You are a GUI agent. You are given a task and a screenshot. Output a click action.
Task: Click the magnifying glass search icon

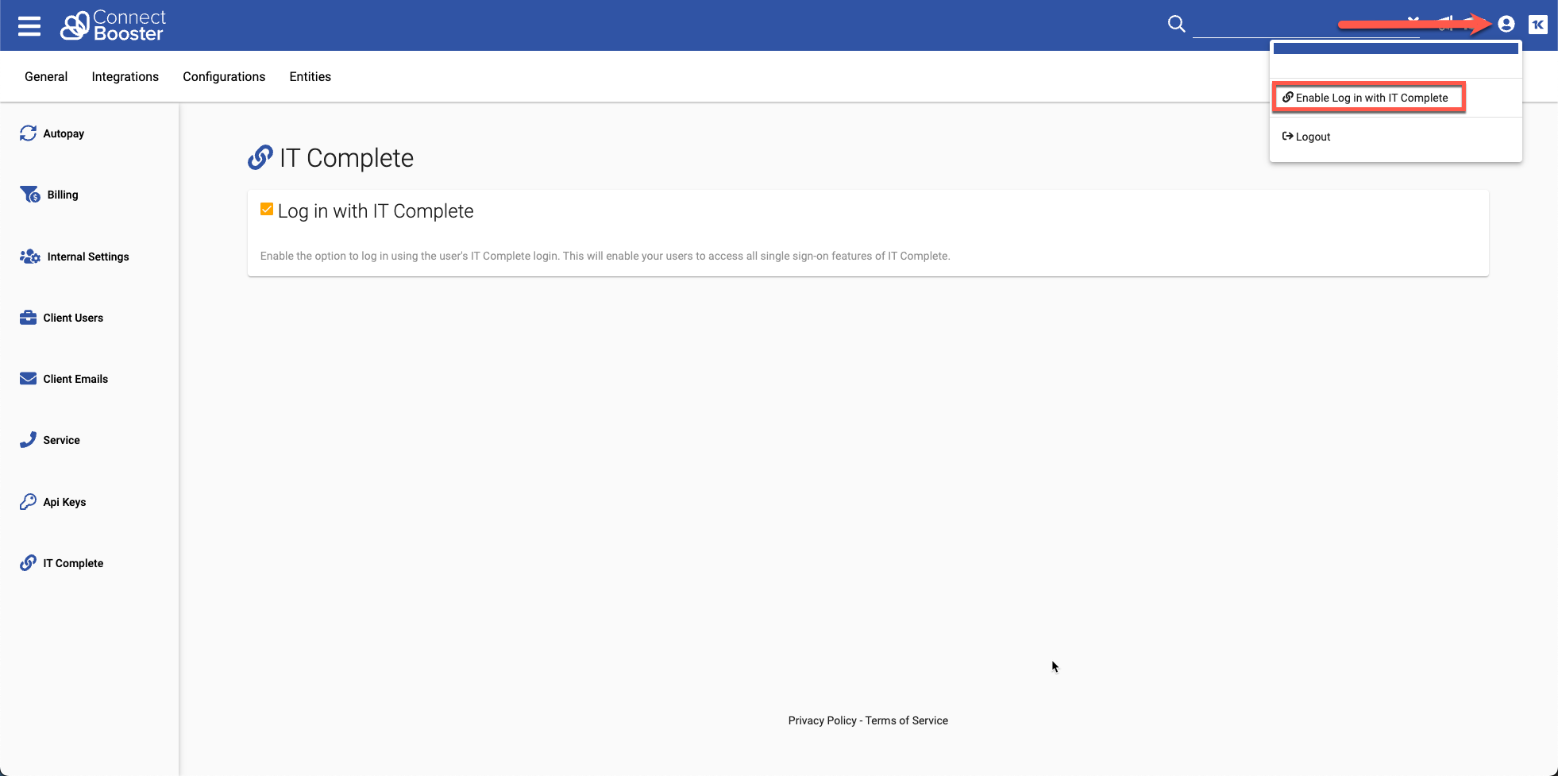point(1176,25)
